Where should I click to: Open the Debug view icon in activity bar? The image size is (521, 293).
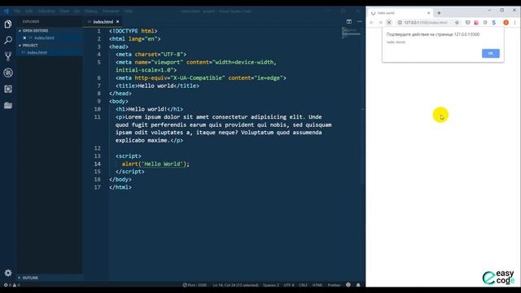(8, 72)
